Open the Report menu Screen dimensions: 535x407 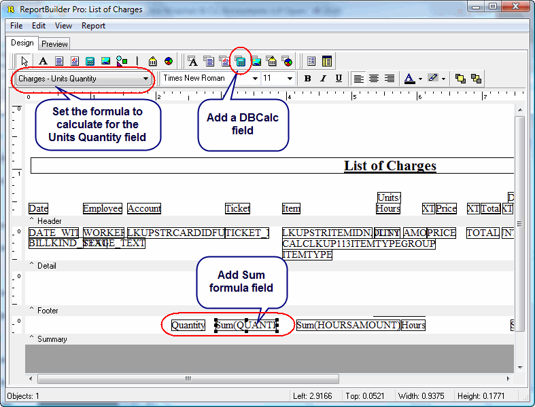click(x=93, y=26)
